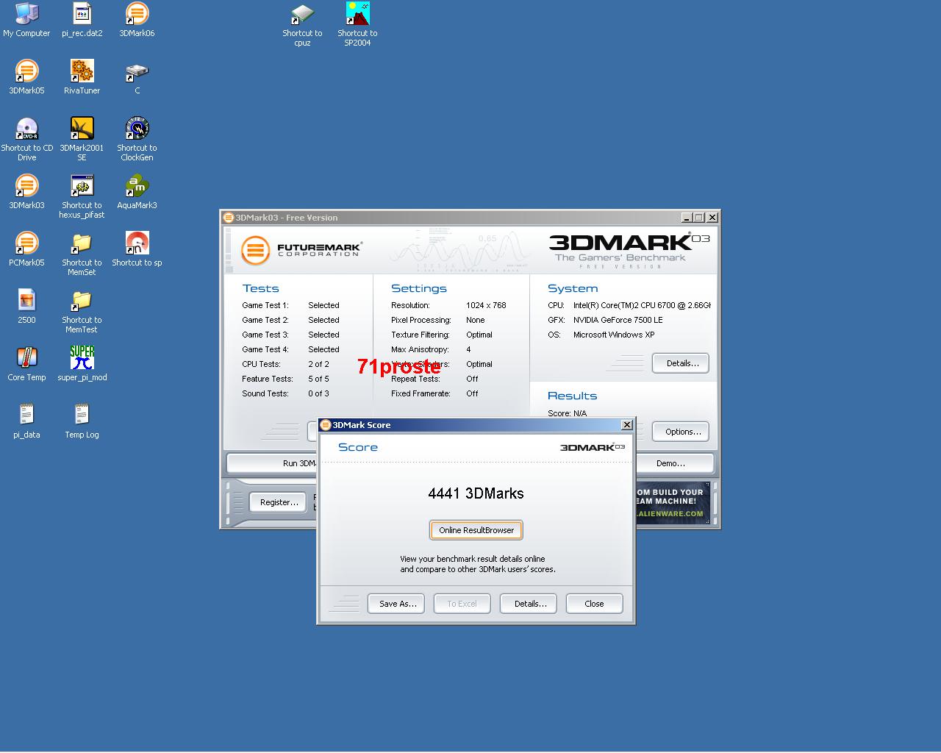Click the 'NVIDIA GeForce 7500 LE' text

pos(618,320)
